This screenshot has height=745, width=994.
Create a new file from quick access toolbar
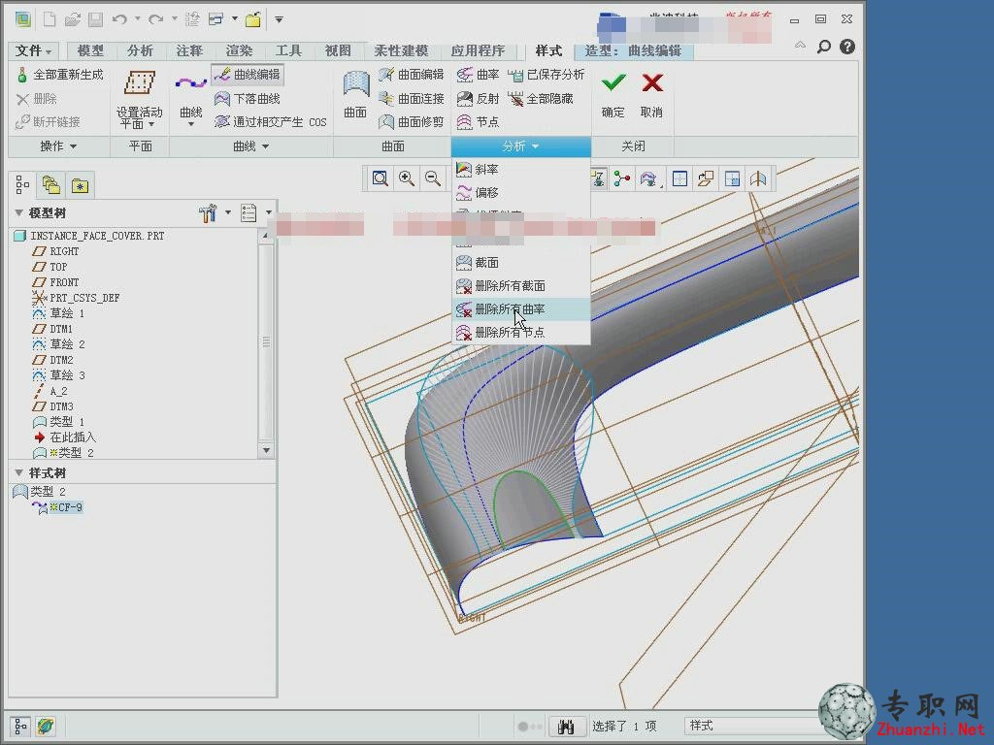tap(49, 19)
